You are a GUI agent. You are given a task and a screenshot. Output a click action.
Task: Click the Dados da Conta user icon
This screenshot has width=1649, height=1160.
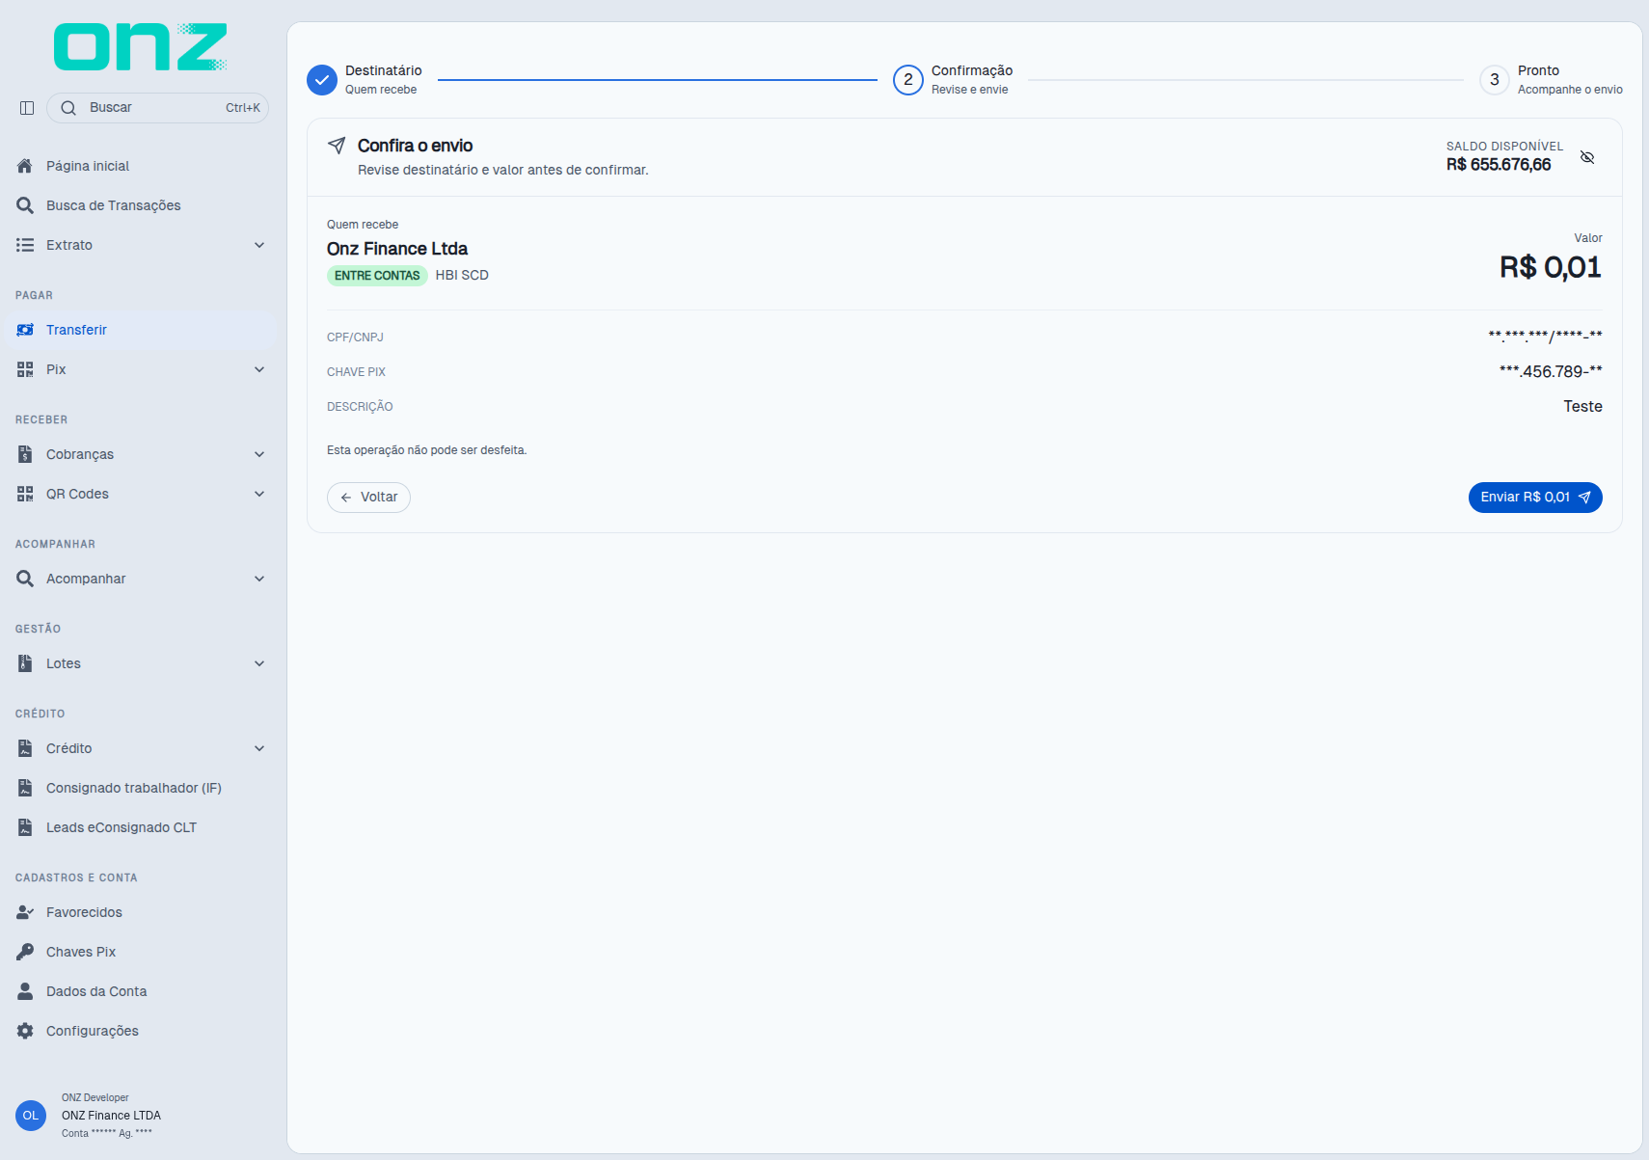point(25,991)
